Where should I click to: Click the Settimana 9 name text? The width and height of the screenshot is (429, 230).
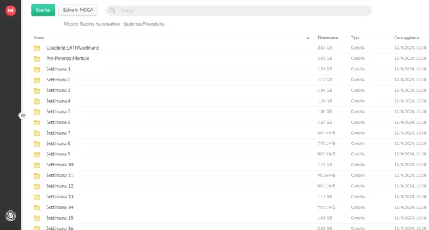coord(58,154)
